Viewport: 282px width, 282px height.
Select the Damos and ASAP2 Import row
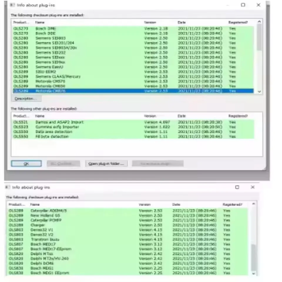pyautogui.click(x=133, y=122)
